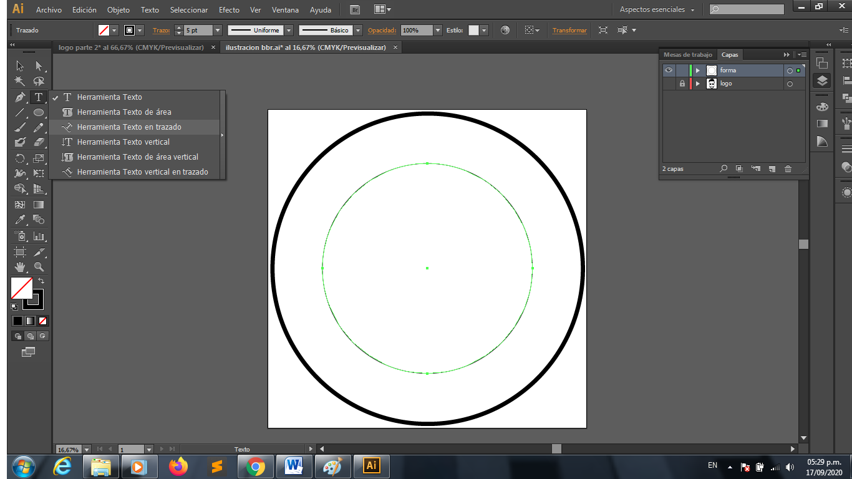Select the Column Graph tool
This screenshot has height=479, width=852.
[39, 236]
